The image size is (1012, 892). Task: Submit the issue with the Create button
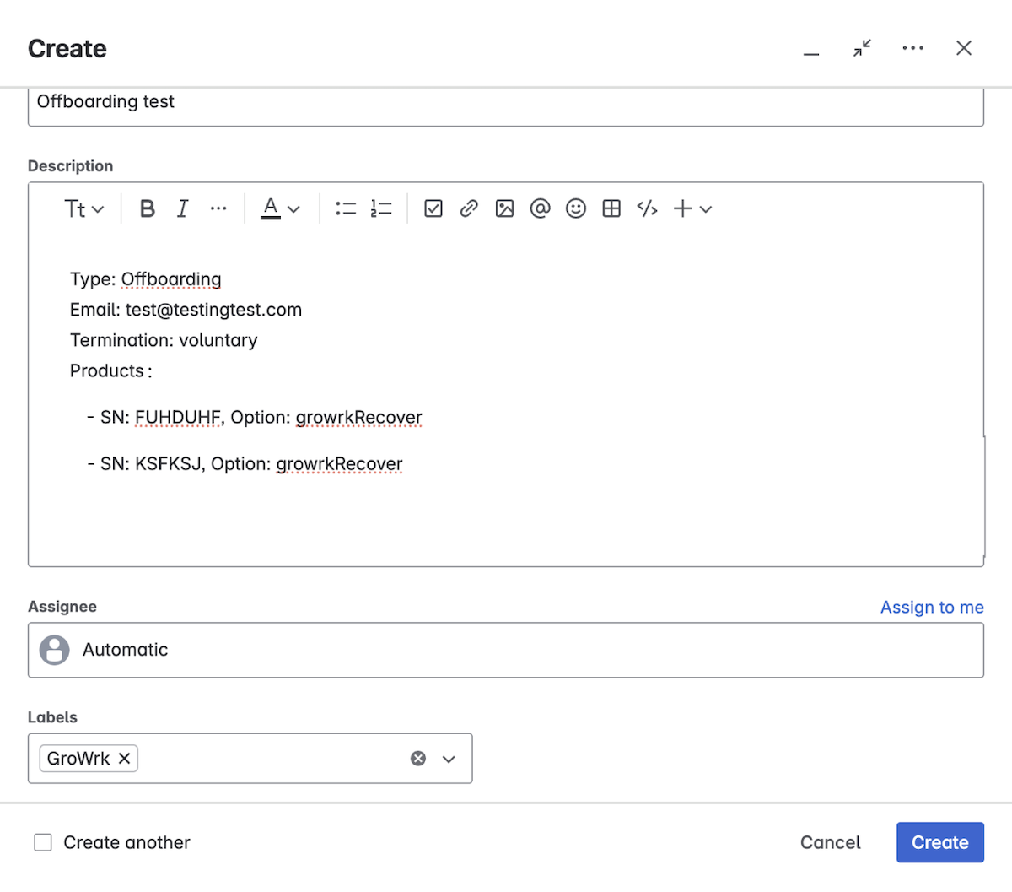coord(939,841)
